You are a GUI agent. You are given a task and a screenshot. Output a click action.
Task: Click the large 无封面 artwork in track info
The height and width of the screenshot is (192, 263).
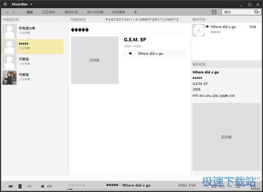[x=227, y=137]
